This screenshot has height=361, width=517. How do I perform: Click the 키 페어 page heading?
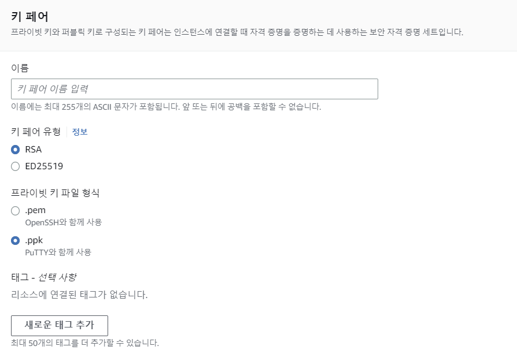click(29, 16)
